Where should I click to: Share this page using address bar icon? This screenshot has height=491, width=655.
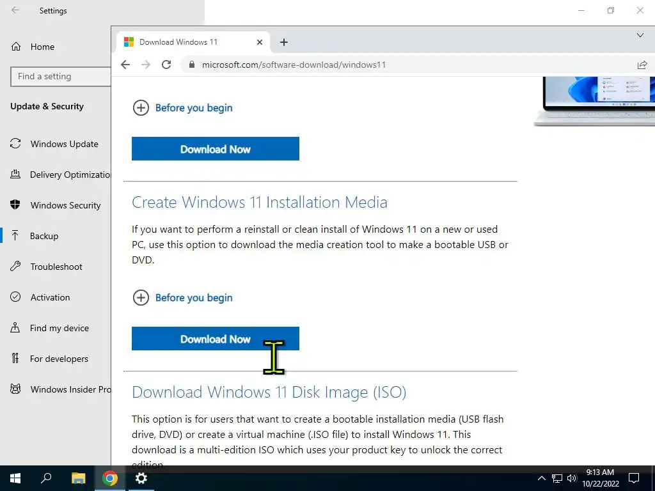coord(642,65)
